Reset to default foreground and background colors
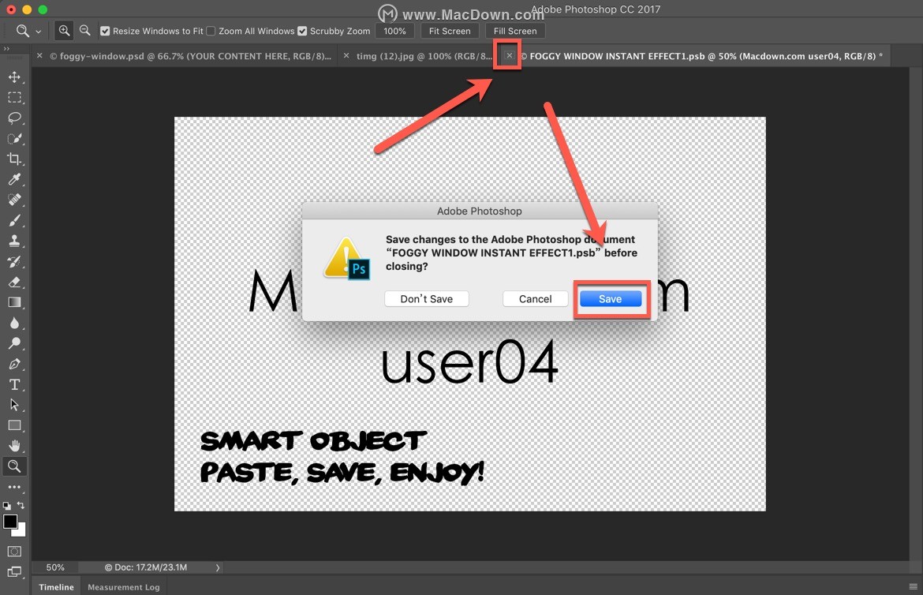 6,506
